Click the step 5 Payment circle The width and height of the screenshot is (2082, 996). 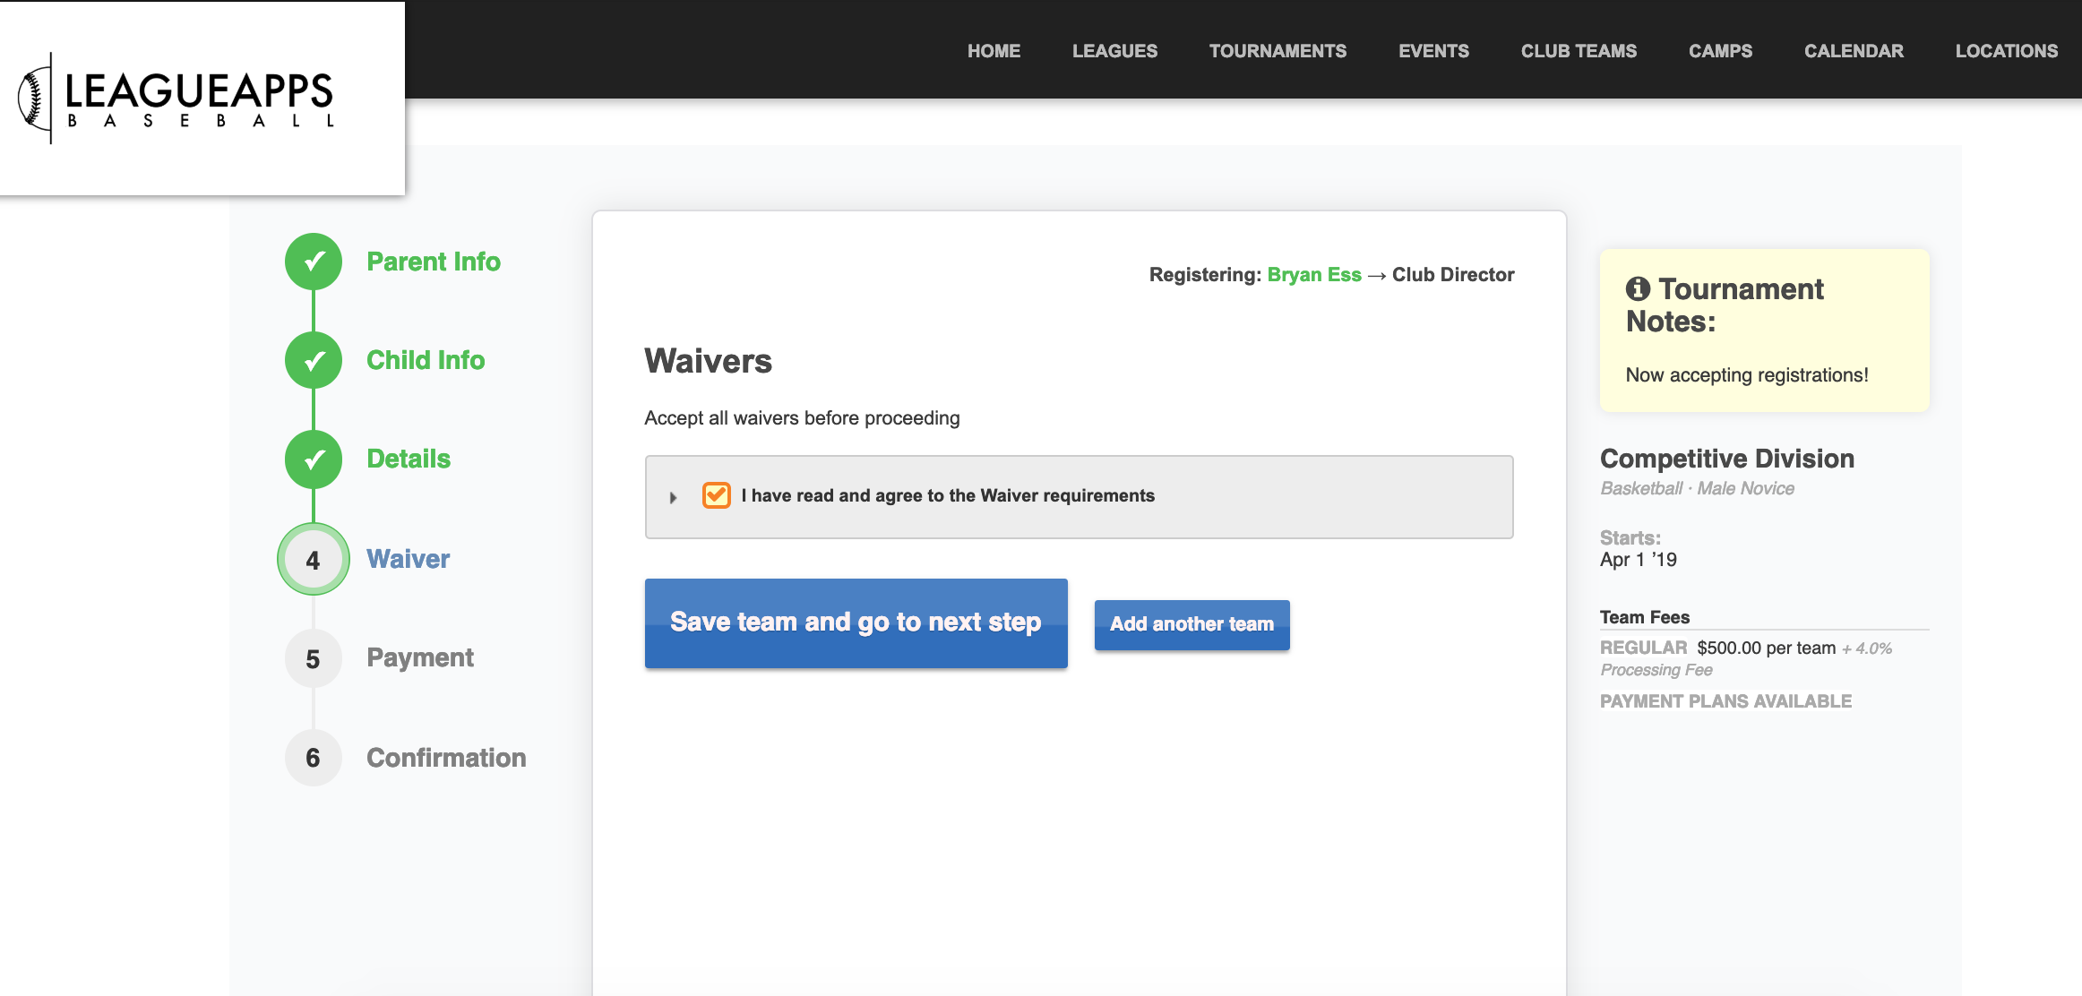314,659
